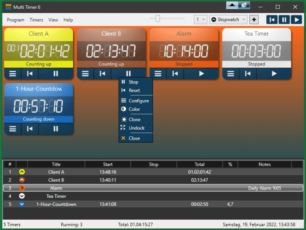
Task: Click the brown Client B icon in the list
Action: click(x=22, y=180)
